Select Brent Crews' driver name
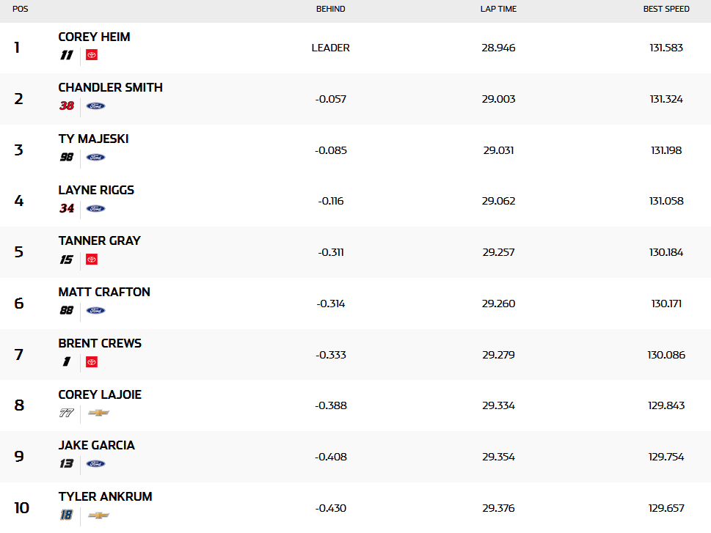The image size is (711, 533). [100, 343]
